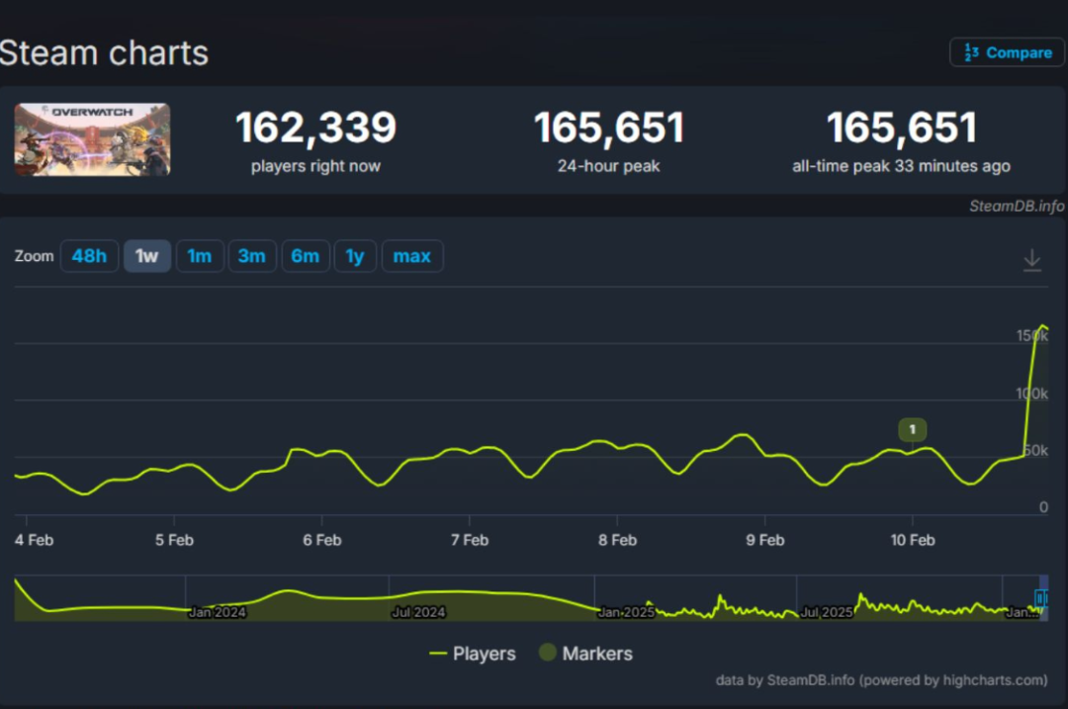
Task: Click the Compare button
Action: (1008, 52)
